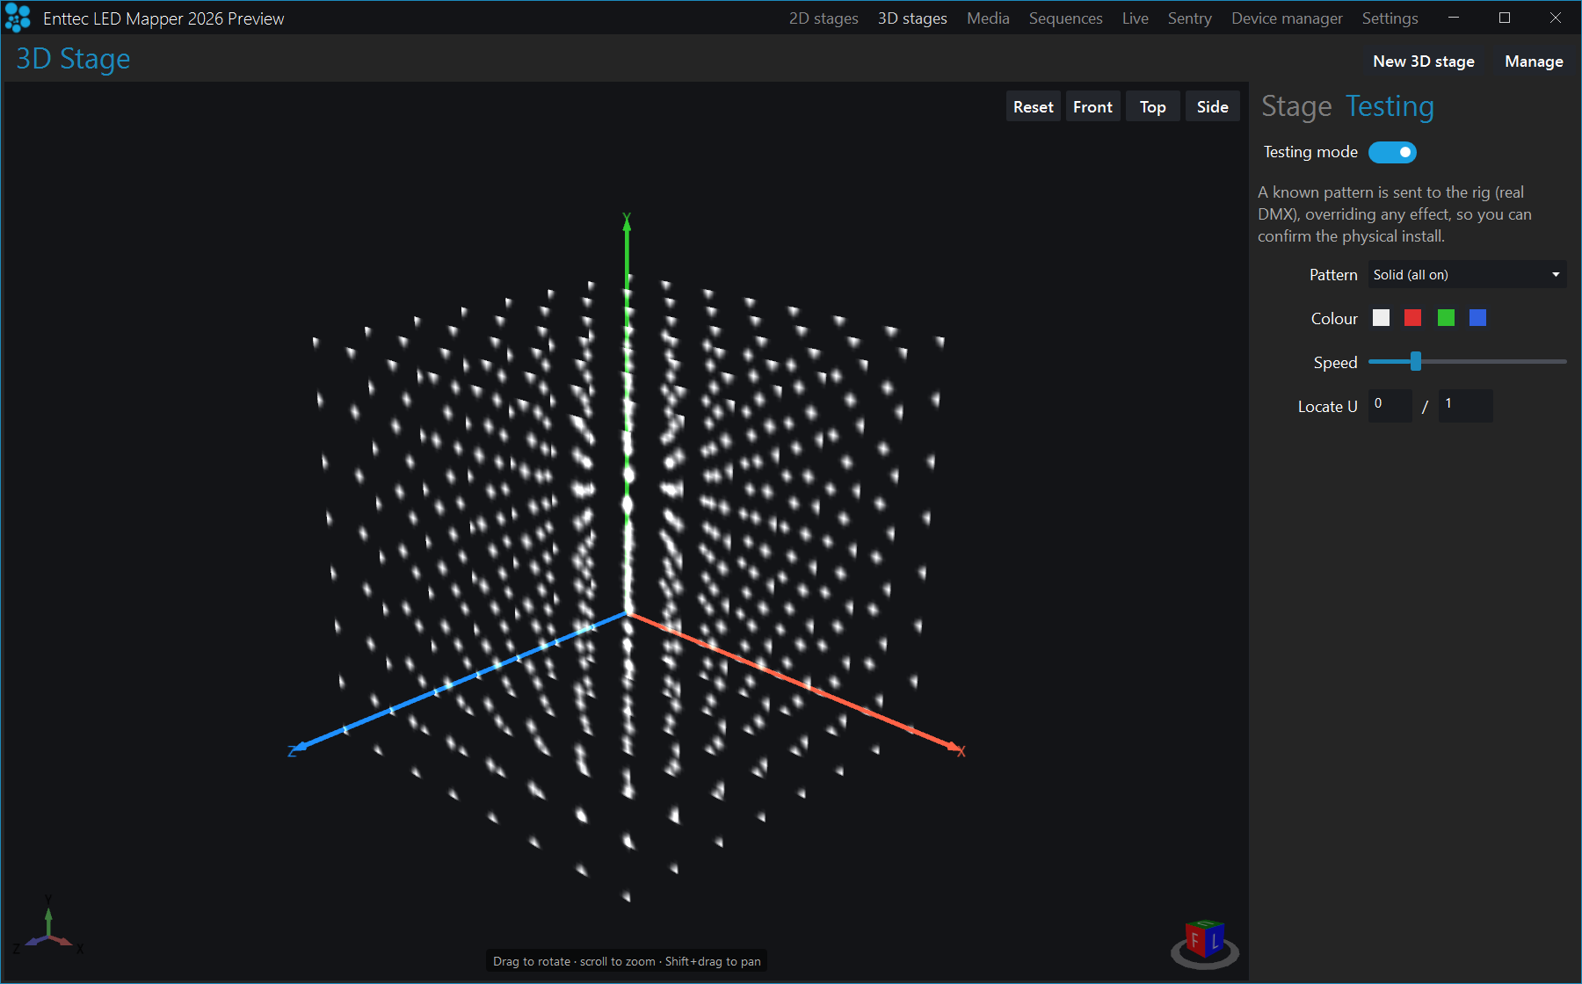Click the red X axis endpoint label
The width and height of the screenshot is (1582, 984).
click(x=962, y=751)
